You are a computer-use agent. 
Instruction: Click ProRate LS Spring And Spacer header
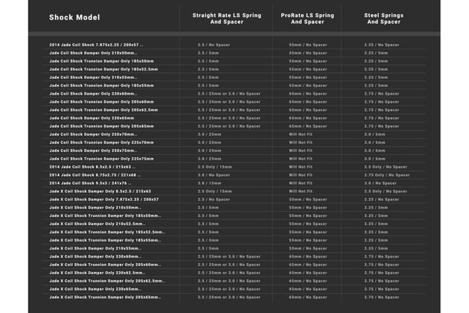309,17
